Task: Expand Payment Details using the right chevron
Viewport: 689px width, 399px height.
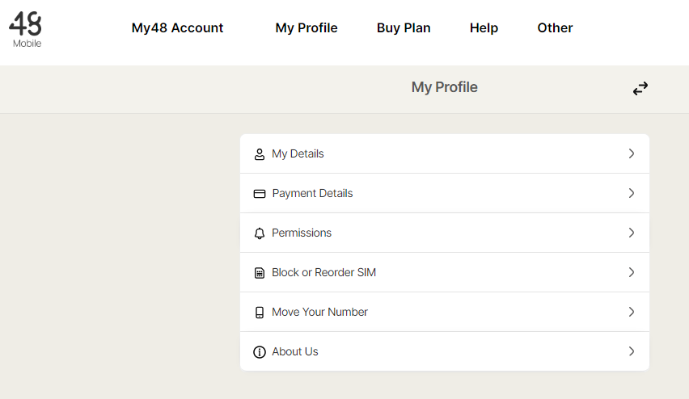Action: [x=632, y=193]
